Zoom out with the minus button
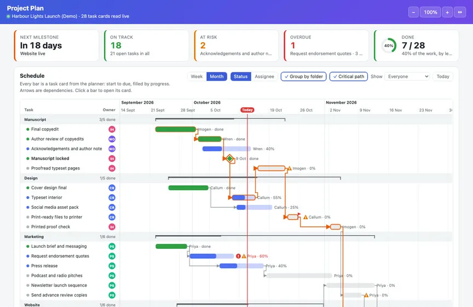Image resolution: width=473 pixels, height=307 pixels. coord(413,12)
